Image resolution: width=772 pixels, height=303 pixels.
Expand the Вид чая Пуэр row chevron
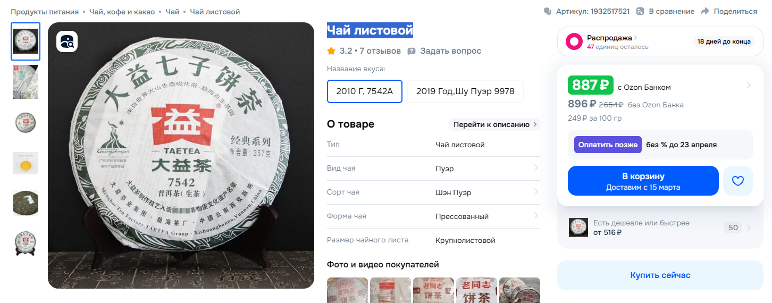point(536,168)
